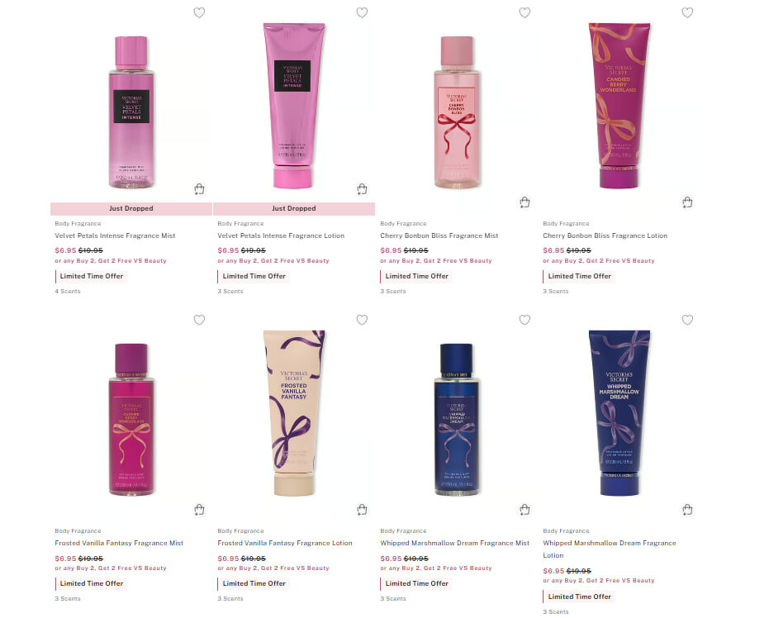Heart the Frosted Vanilla Fantasy Fragrance Lotion
Viewport: 769px width, 618px height.
362,320
